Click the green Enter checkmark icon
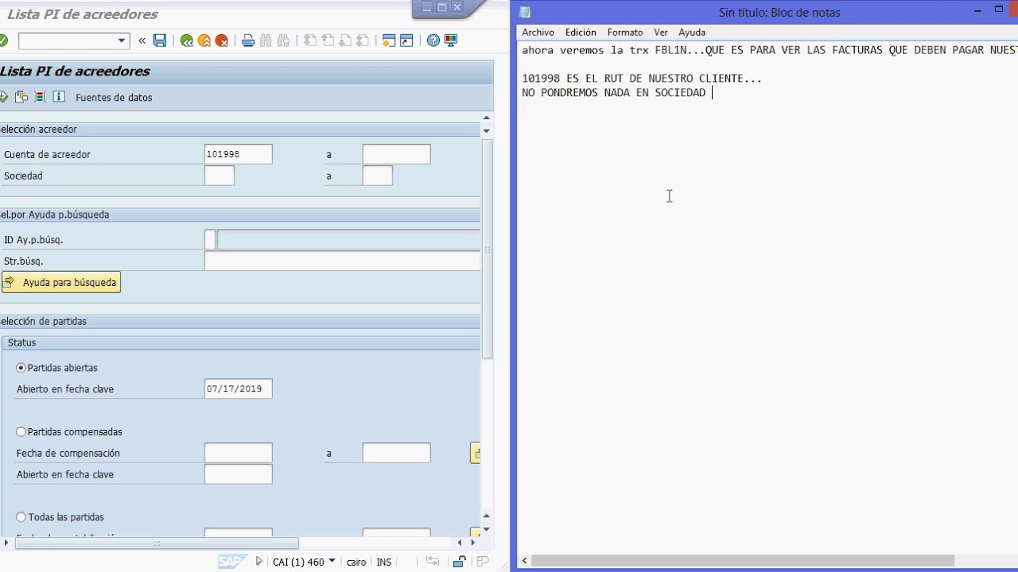This screenshot has width=1018, height=572. pos(3,41)
